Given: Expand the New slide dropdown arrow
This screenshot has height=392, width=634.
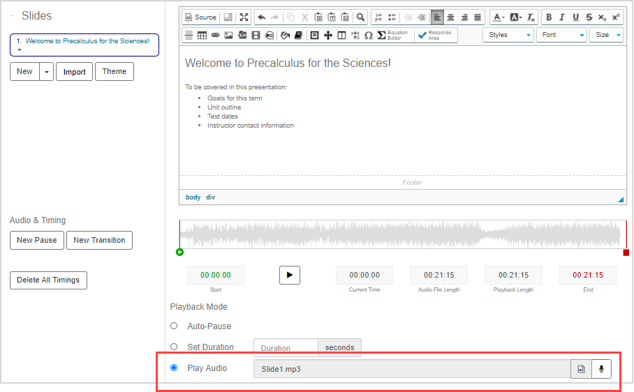Looking at the screenshot, I should (47, 72).
